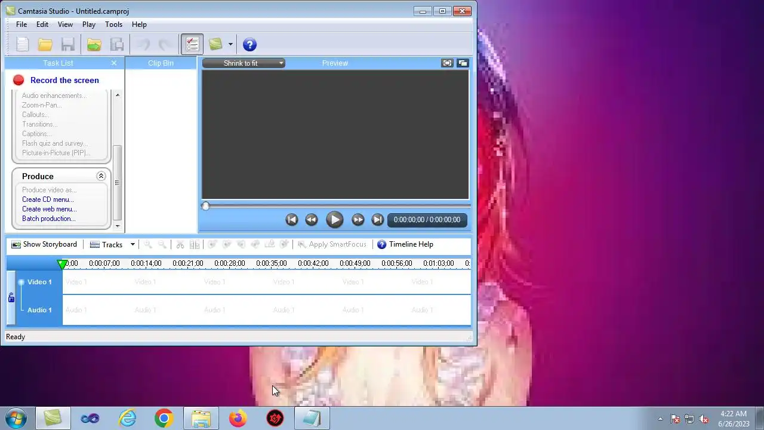Image resolution: width=764 pixels, height=430 pixels.
Task: Click the fast forward playback button
Action: 358,220
